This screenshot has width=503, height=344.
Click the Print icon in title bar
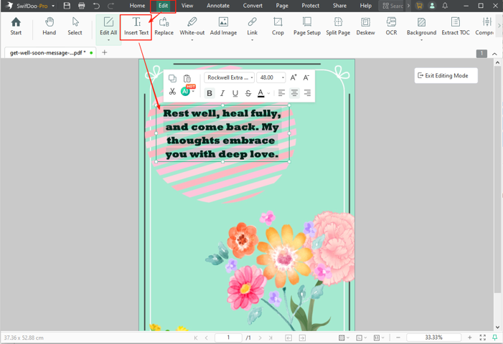(x=82, y=6)
